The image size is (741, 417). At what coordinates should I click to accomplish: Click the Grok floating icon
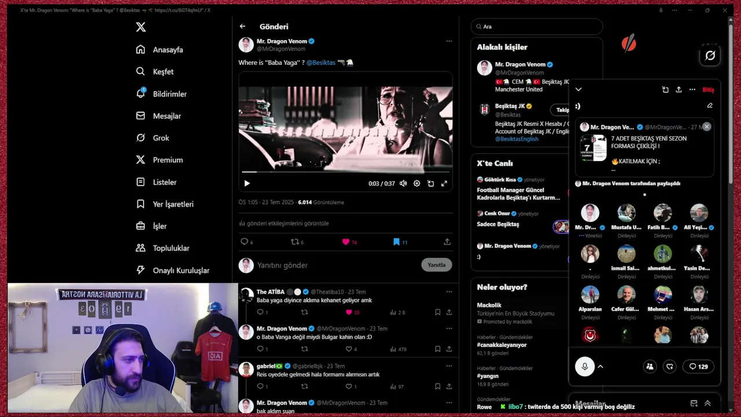tap(710, 56)
